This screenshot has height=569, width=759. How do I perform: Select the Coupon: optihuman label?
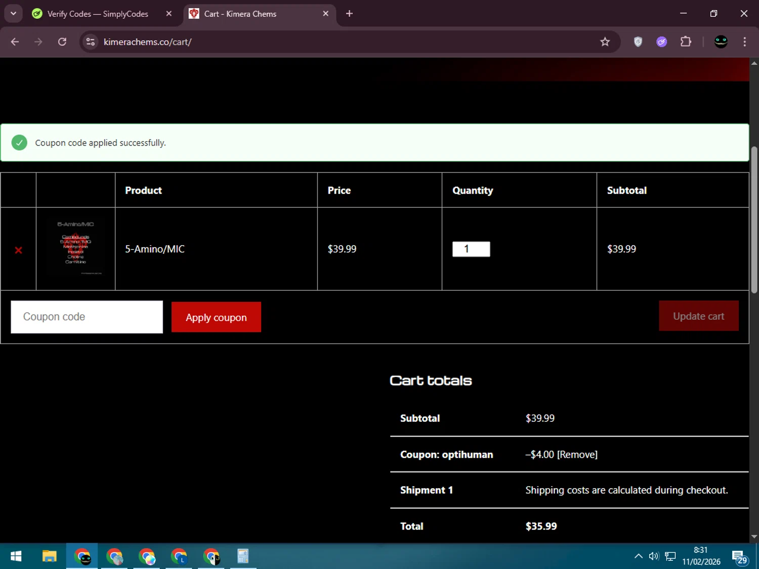(446, 455)
